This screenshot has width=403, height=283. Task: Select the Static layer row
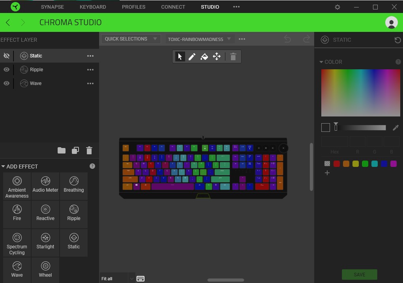pyautogui.click(x=50, y=55)
